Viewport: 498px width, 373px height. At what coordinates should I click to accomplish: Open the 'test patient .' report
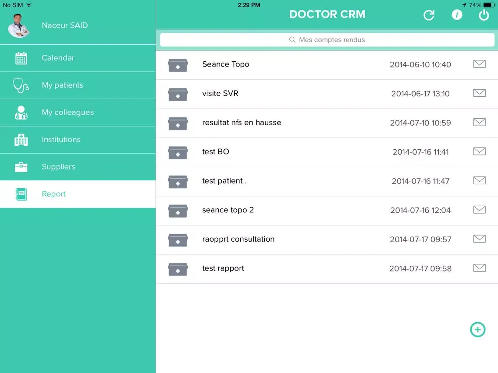(224, 181)
